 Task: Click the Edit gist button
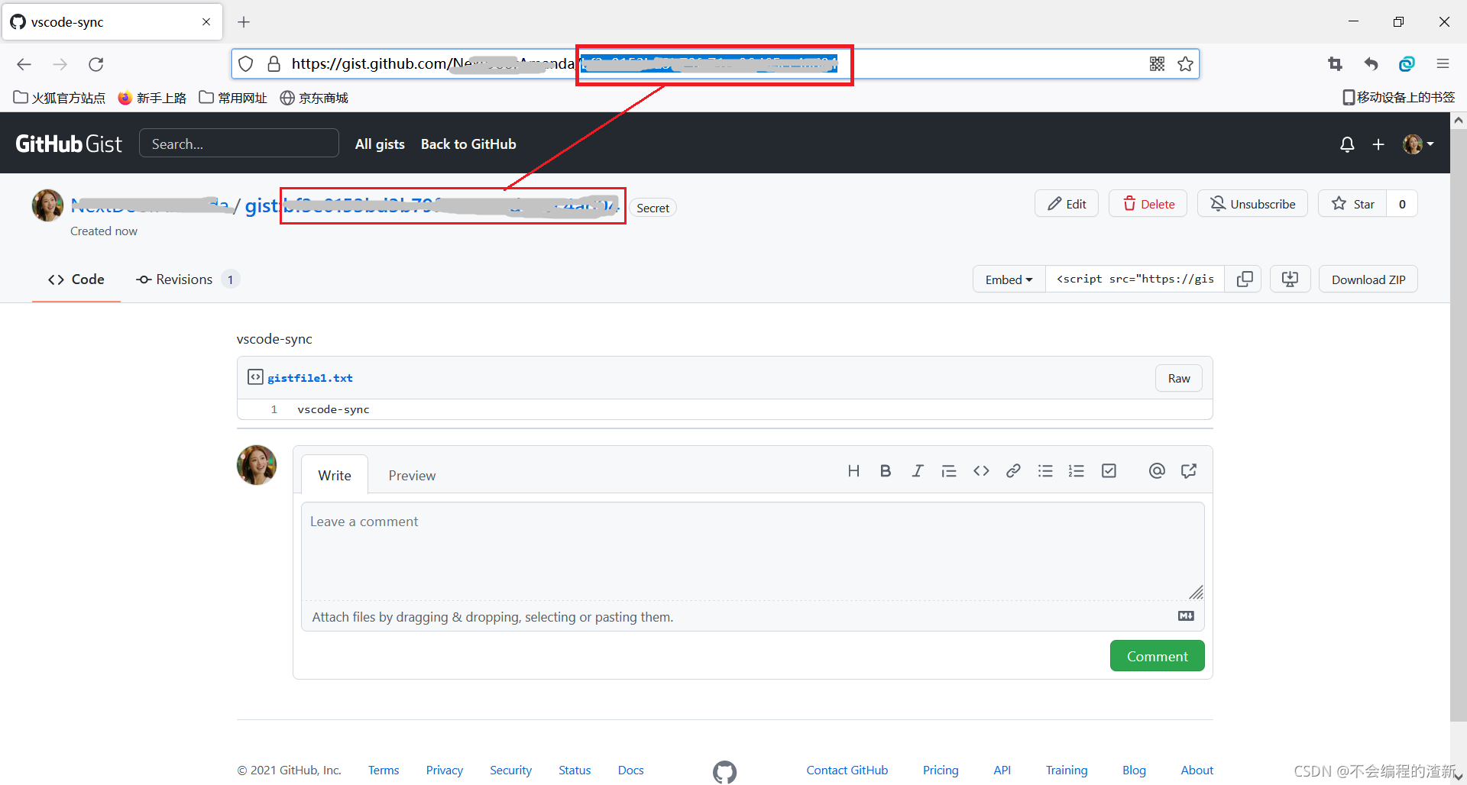pos(1067,204)
